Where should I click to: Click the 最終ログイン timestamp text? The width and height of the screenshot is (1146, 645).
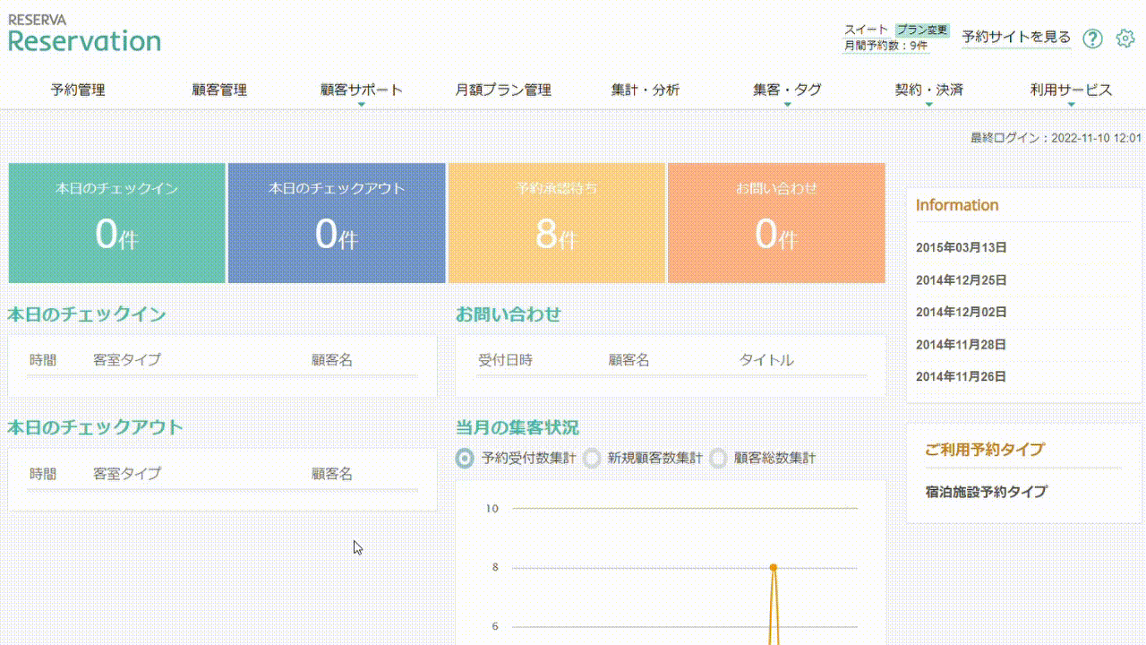pyautogui.click(x=1056, y=138)
